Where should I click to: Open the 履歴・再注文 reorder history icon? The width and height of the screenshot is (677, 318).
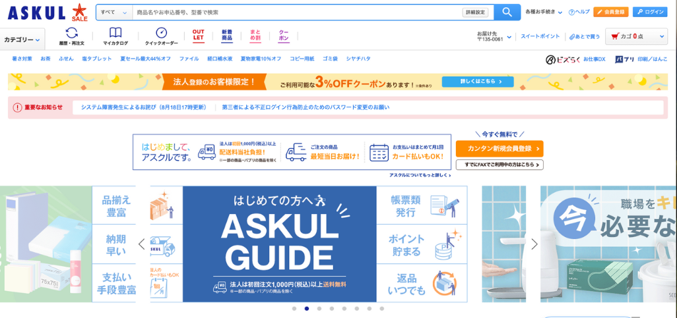point(71,36)
